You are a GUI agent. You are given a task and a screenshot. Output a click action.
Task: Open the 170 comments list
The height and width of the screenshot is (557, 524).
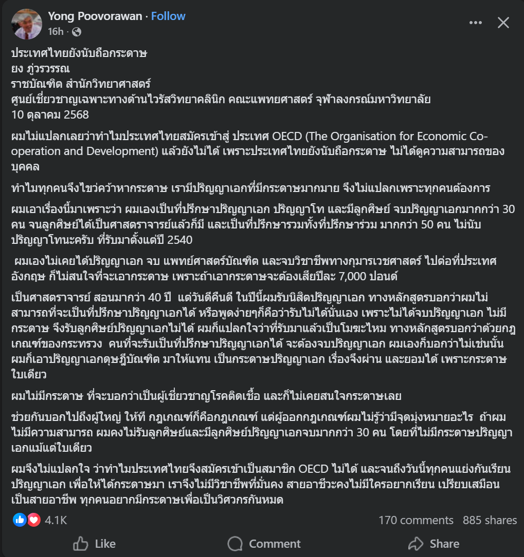tap(415, 520)
